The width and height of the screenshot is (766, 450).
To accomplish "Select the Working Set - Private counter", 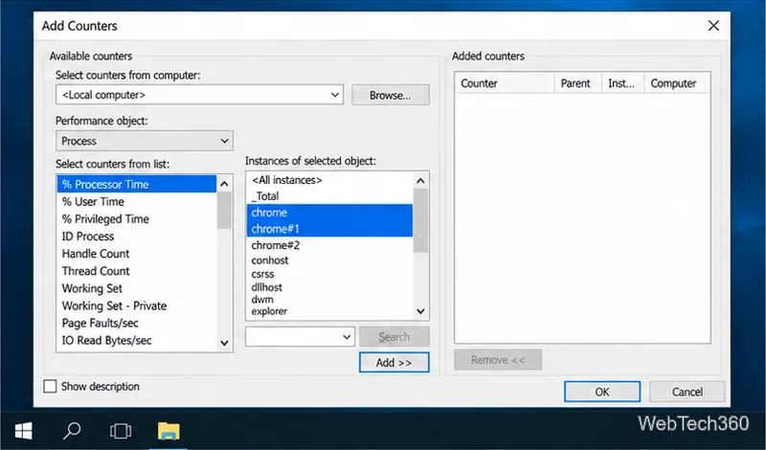I will [114, 305].
